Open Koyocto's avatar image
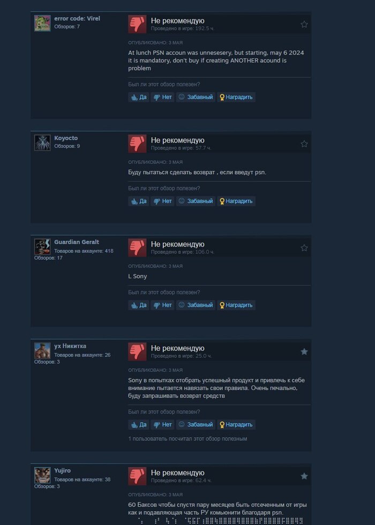The image size is (375, 525). click(x=42, y=142)
